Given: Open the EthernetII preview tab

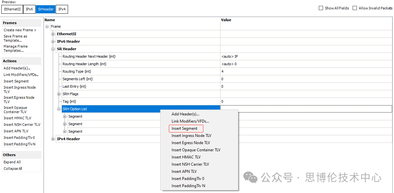Looking at the screenshot, I should point(12,9).
